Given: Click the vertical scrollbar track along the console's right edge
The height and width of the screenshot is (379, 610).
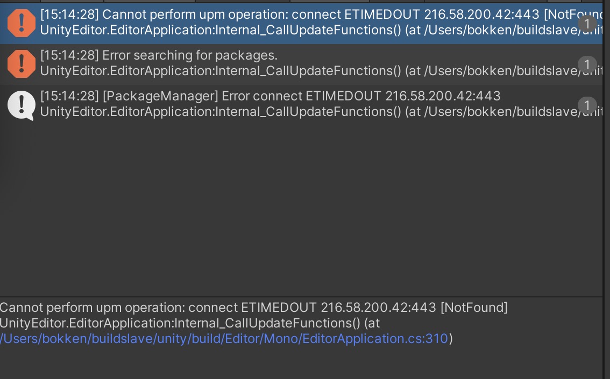Looking at the screenshot, I should 606,189.
